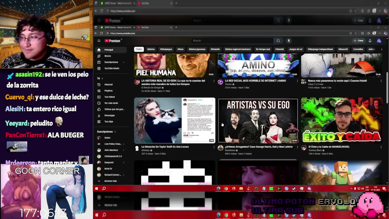Open the Éxito y Caída thumbnail

pos(342,120)
